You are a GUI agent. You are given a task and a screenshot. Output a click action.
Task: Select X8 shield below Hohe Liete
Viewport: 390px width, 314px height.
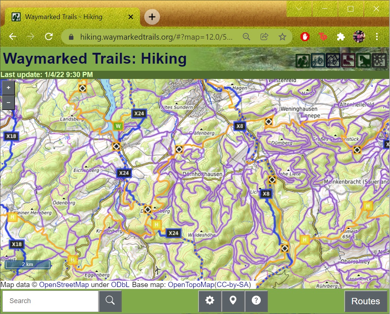click(266, 194)
